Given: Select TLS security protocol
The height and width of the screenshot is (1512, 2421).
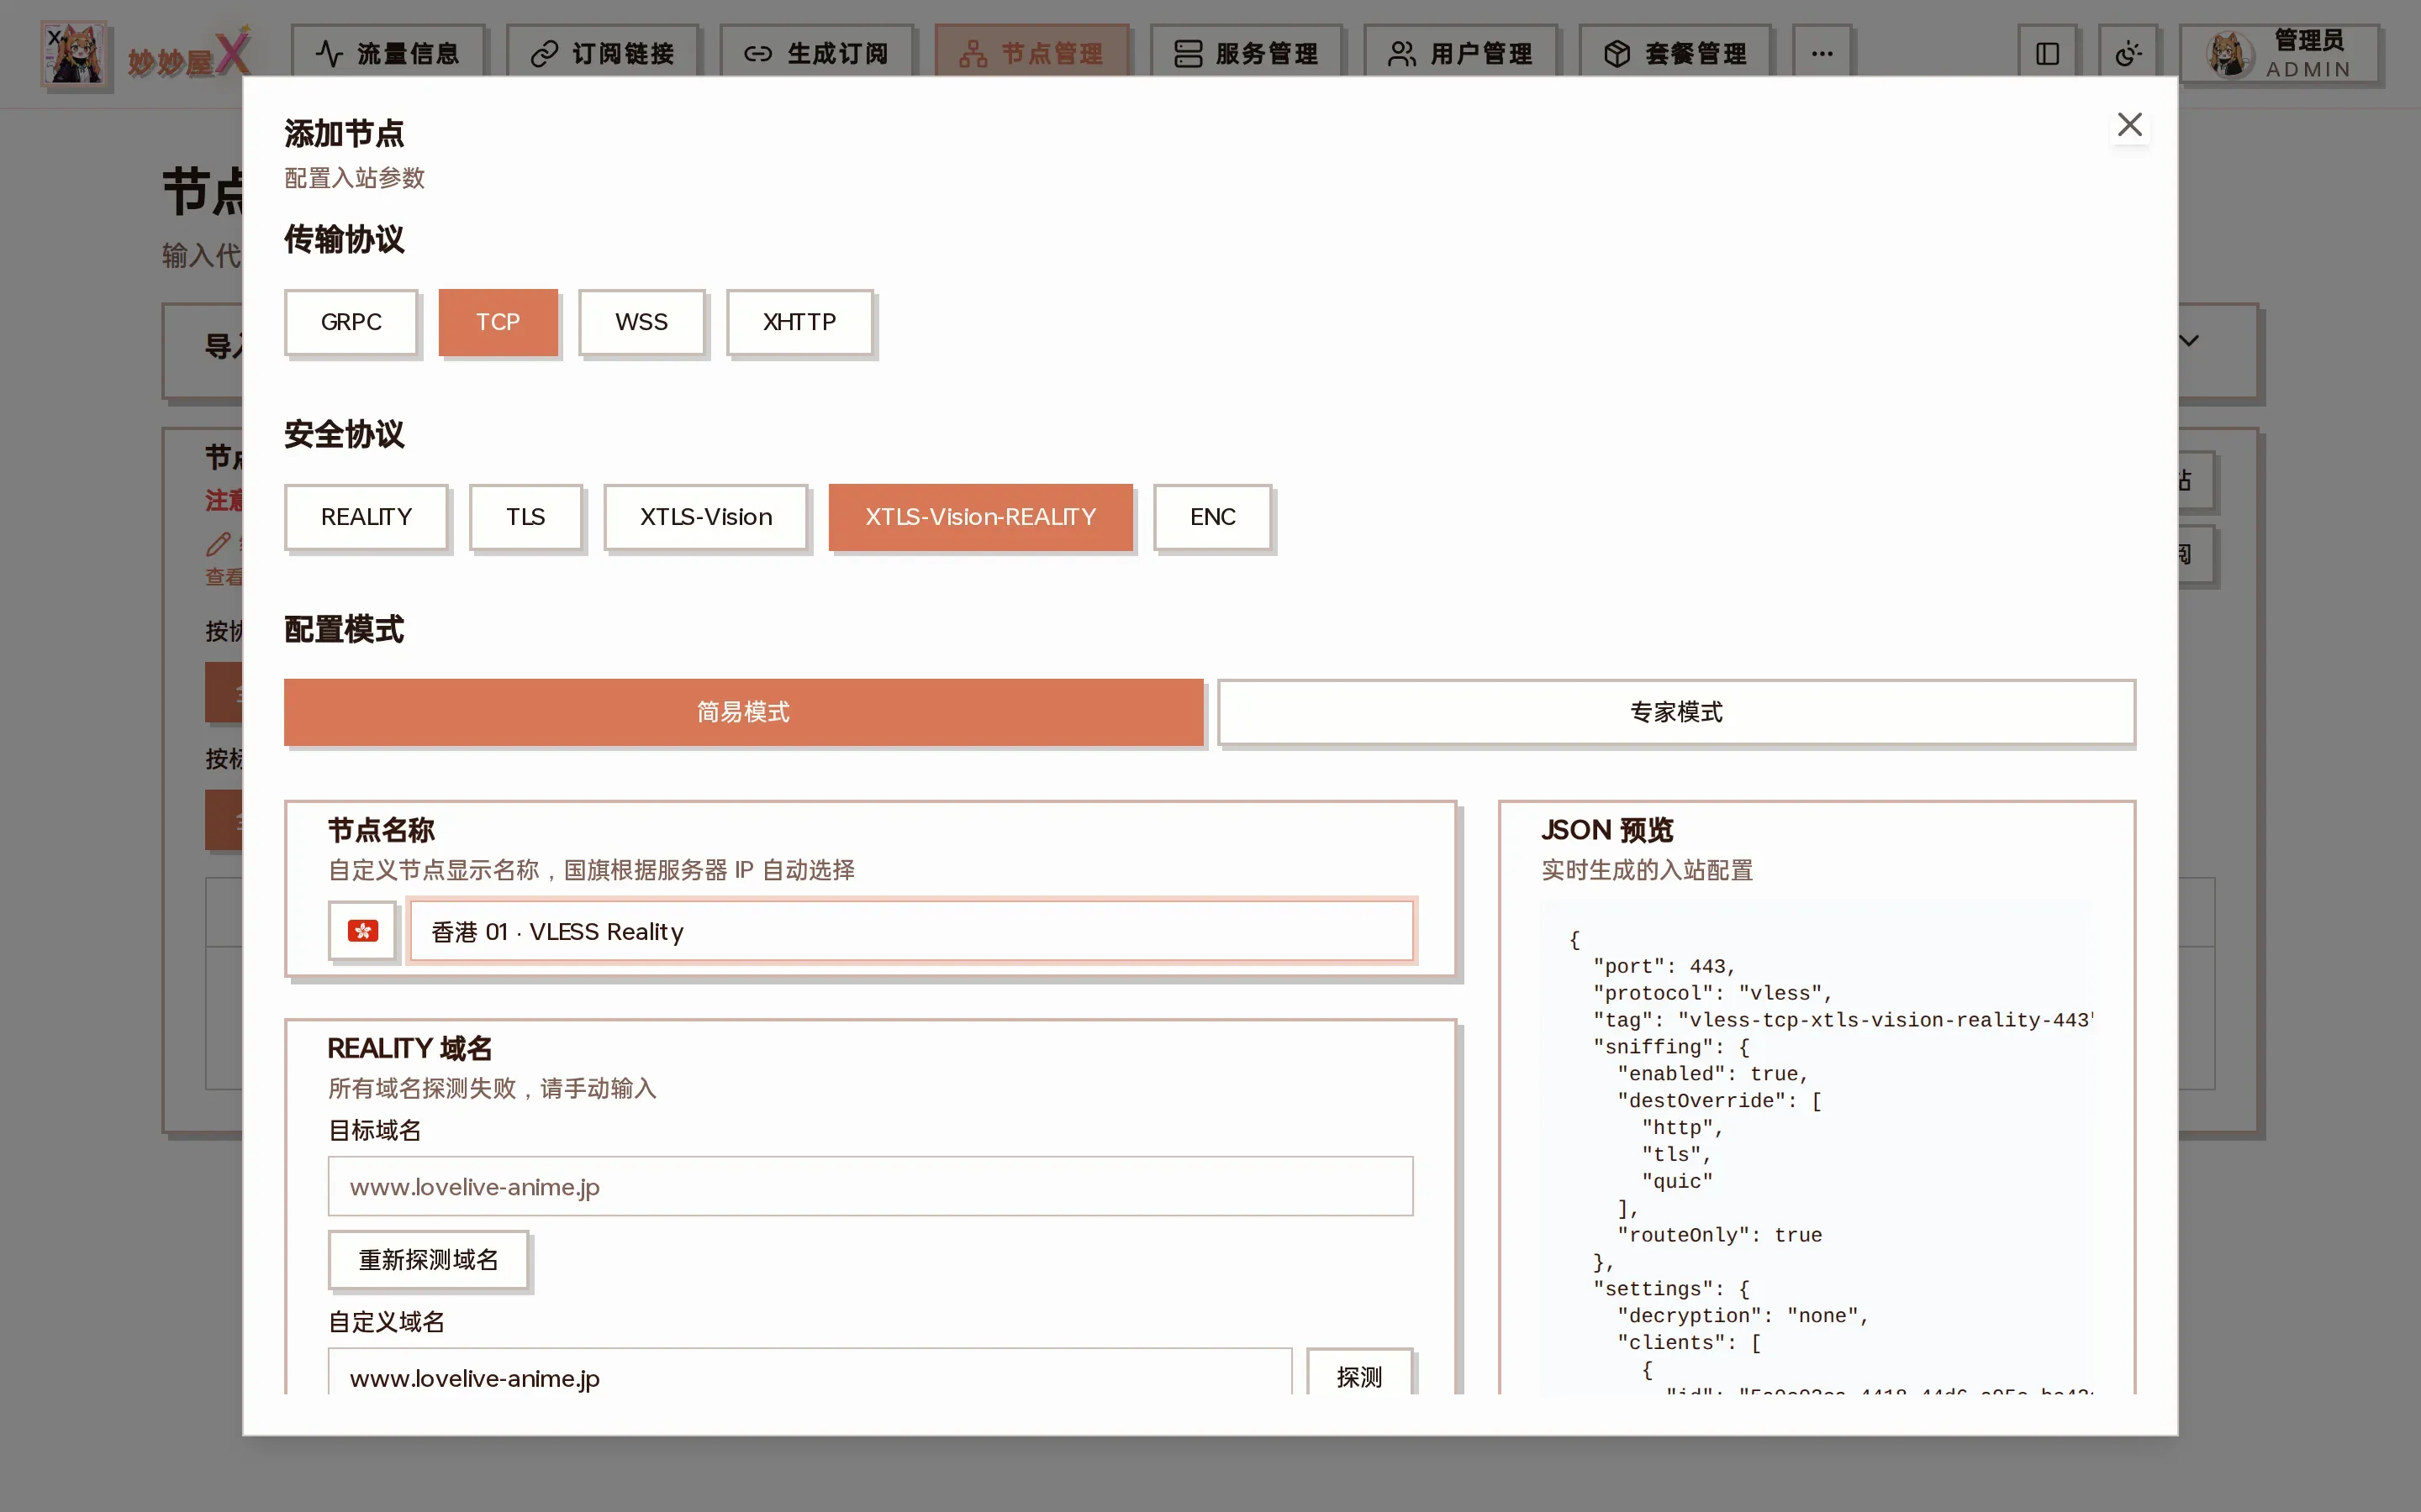Looking at the screenshot, I should coord(525,517).
